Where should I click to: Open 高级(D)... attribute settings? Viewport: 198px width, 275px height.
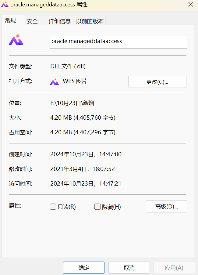click(x=166, y=206)
